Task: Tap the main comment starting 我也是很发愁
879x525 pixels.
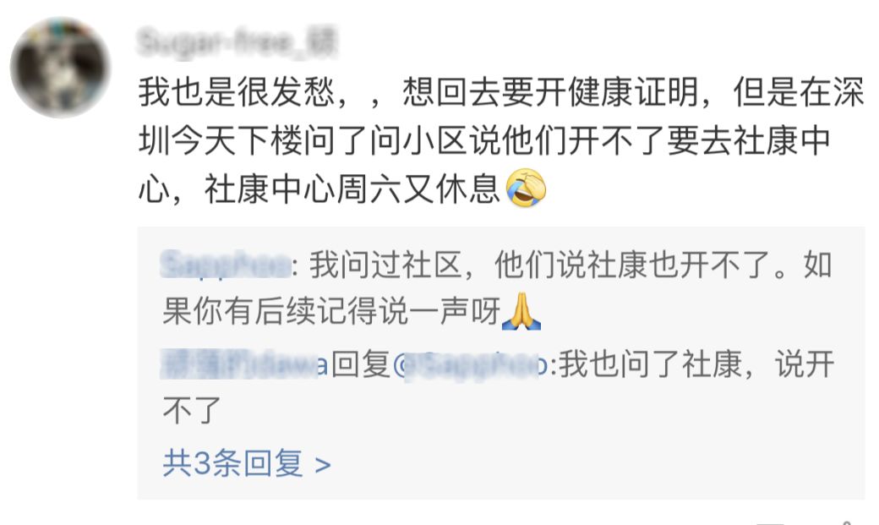Action: [x=500, y=140]
